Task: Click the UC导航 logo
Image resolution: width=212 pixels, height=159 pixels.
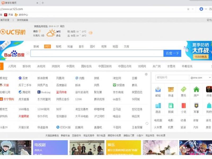Action: tap(13, 32)
